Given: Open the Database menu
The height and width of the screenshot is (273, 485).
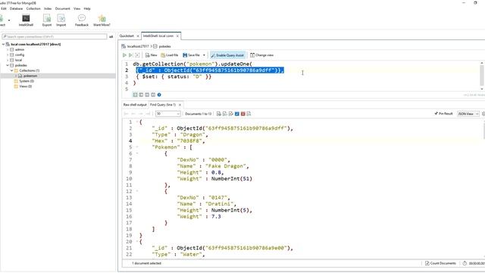Looking at the screenshot, I should pyautogui.click(x=16, y=8).
